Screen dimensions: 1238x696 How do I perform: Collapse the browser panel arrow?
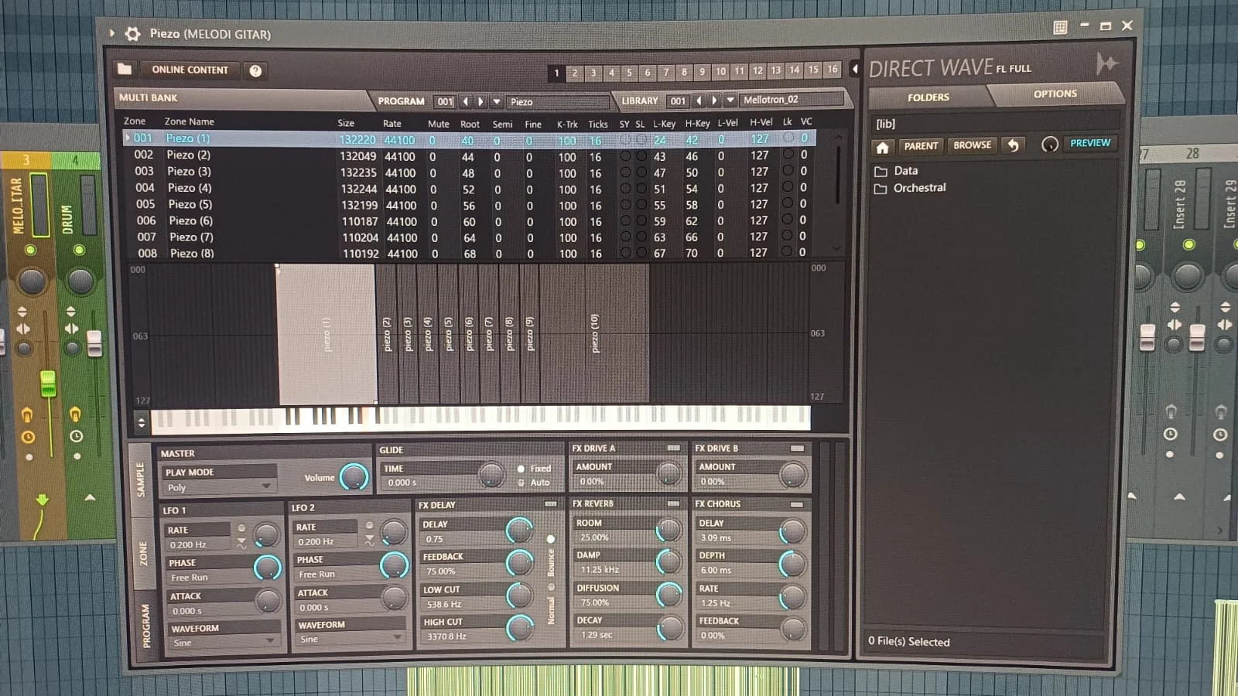point(855,69)
